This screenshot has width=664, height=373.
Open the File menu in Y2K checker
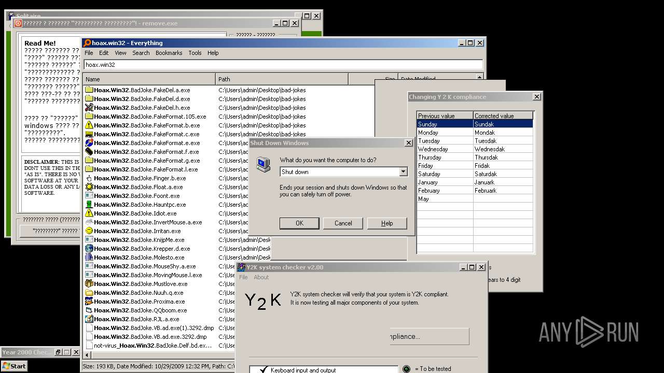point(243,277)
